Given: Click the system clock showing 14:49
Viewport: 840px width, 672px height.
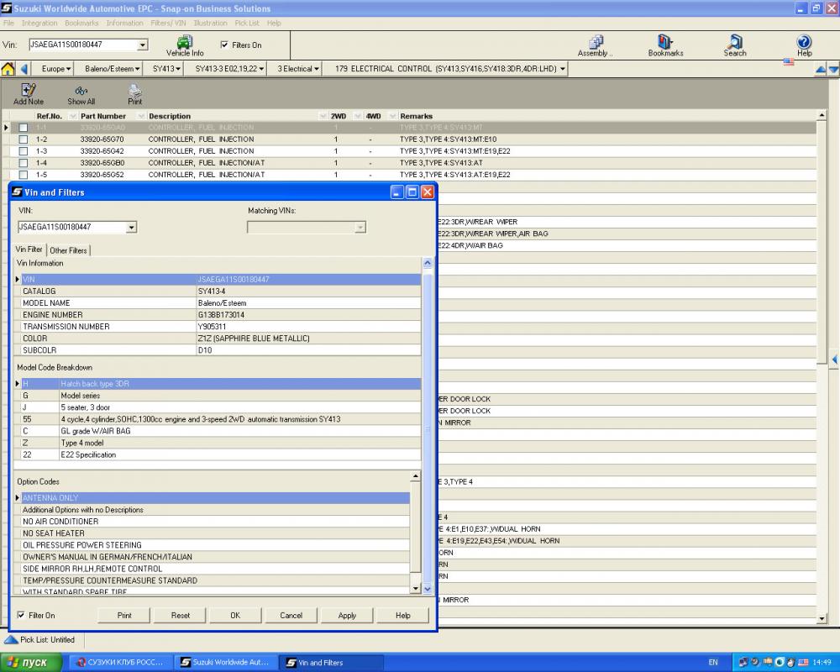Looking at the screenshot, I should (822, 663).
